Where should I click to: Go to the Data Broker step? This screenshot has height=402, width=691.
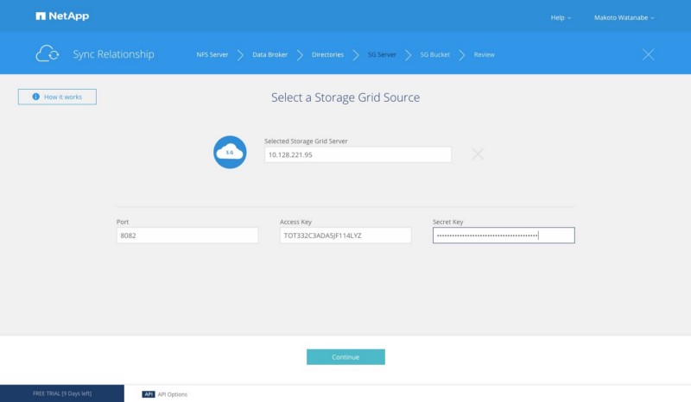pyautogui.click(x=270, y=54)
